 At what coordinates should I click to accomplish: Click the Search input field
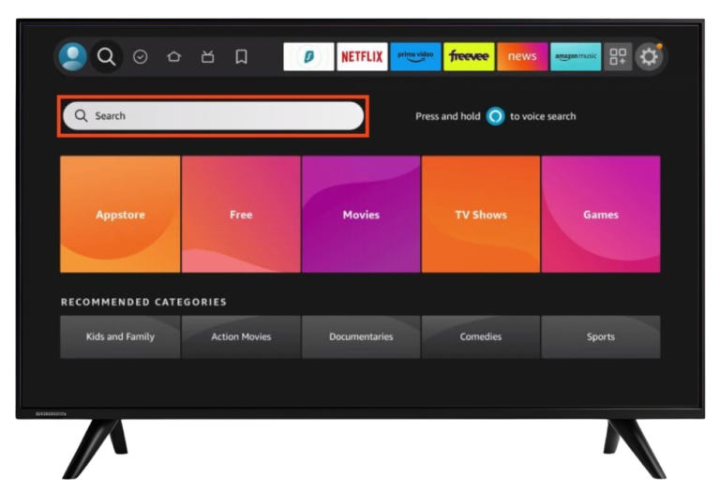coord(213,116)
